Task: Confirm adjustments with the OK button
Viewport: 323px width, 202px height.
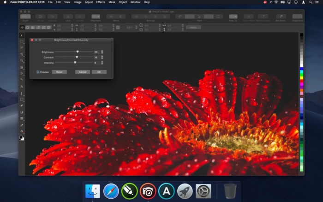Action: pyautogui.click(x=99, y=72)
